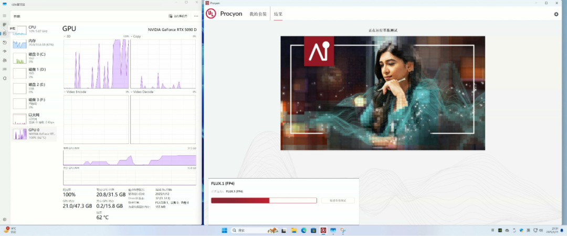Open App history page in Task Manager

[5, 43]
